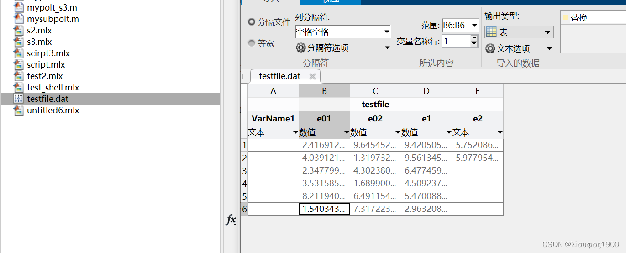The width and height of the screenshot is (626, 253).
Task: Click the gear icon of 分隔符选项
Action: click(301, 47)
